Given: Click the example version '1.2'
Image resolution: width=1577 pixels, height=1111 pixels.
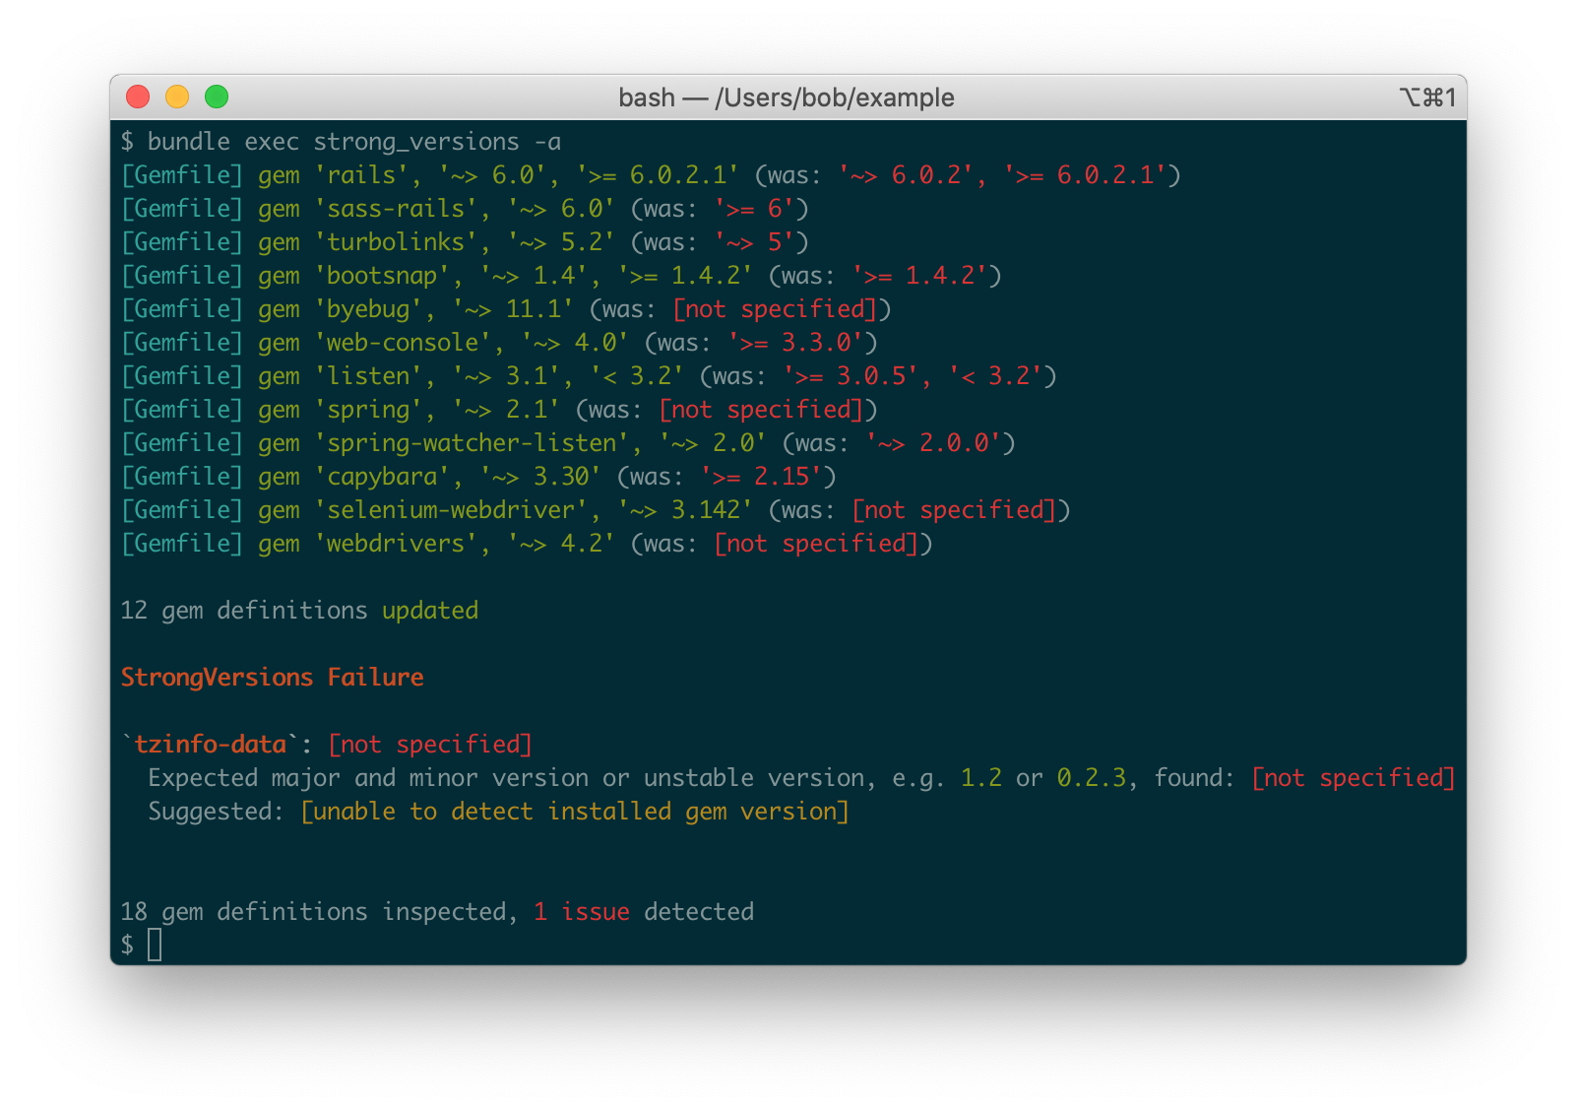Looking at the screenshot, I should (981, 778).
